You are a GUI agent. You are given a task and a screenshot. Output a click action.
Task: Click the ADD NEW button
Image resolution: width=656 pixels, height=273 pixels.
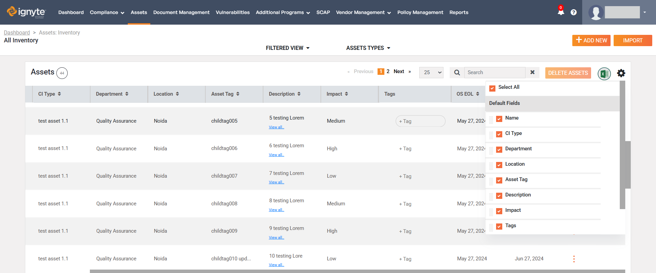click(591, 40)
